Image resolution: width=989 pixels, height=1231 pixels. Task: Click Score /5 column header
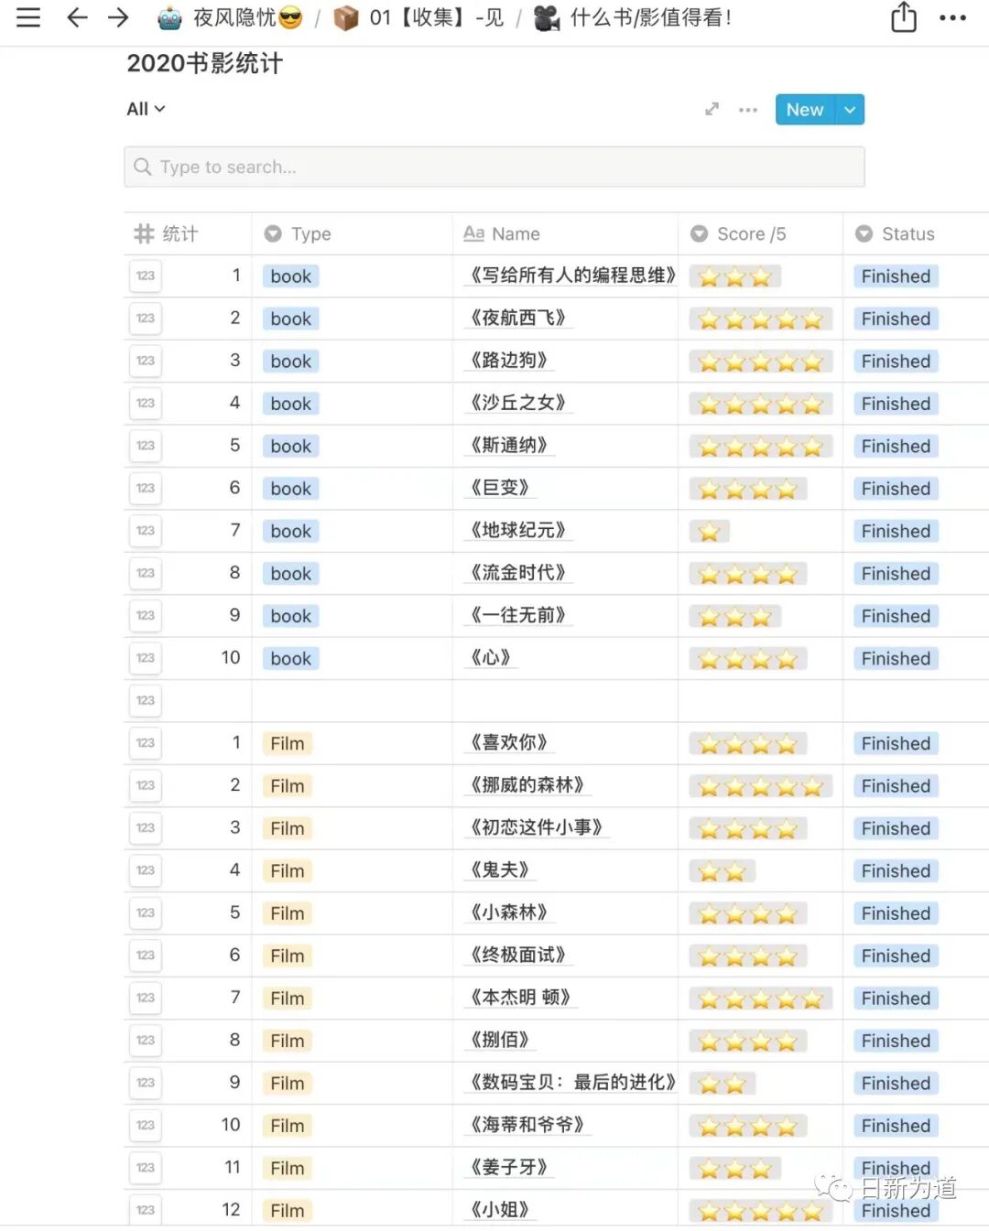(x=760, y=233)
